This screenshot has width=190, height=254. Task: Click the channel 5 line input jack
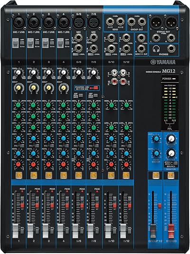pyautogui.click(x=78, y=38)
